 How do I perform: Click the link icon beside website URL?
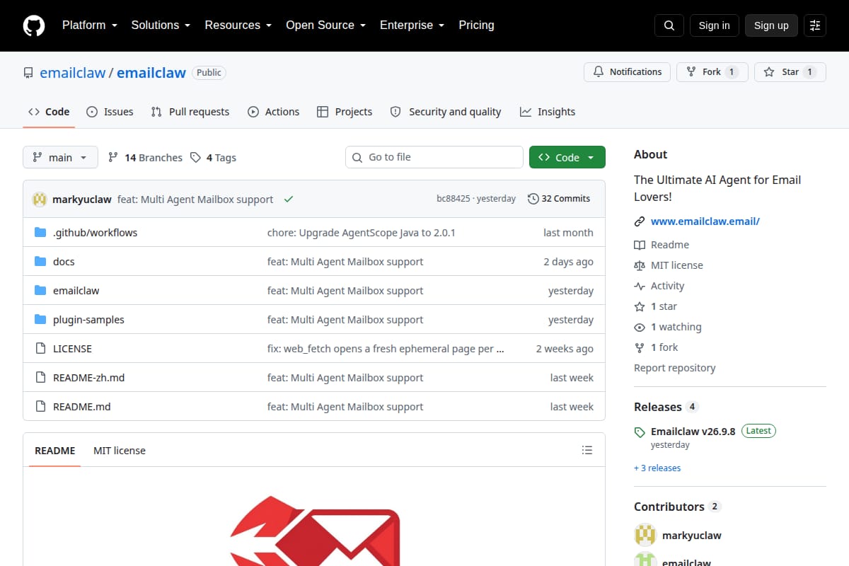640,221
